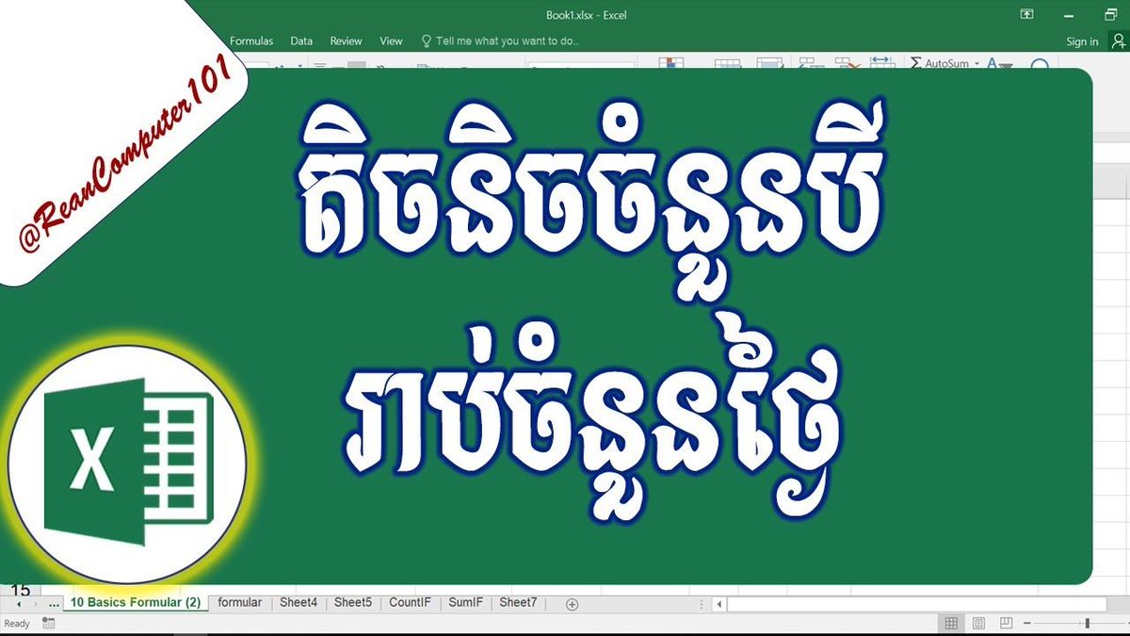Toggle Page Break Preview mode

(x=1005, y=622)
